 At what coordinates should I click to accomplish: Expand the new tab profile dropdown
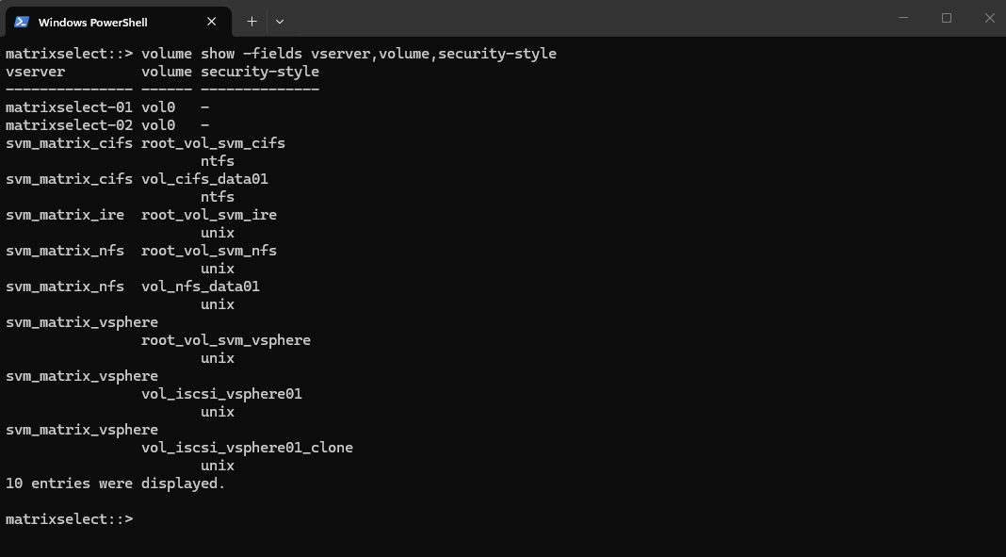point(279,21)
